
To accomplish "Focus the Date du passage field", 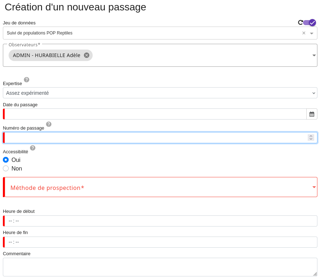I will pyautogui.click(x=154, y=114).
